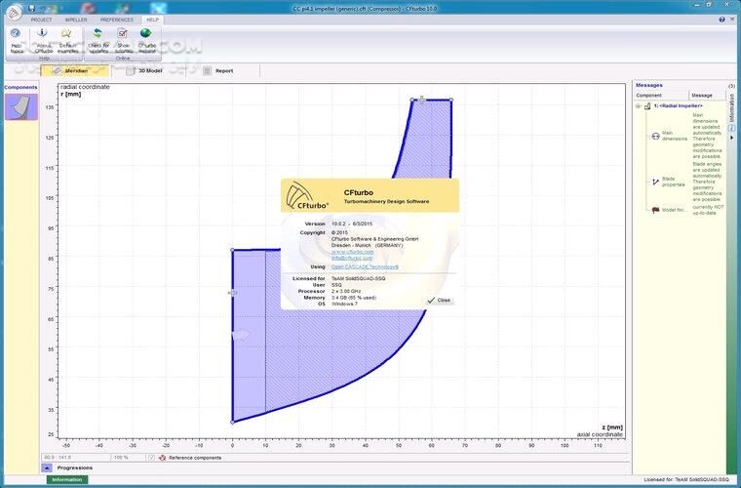The height and width of the screenshot is (488, 741).
Task: Open Default examples from the ribbon
Action: pyautogui.click(x=67, y=40)
